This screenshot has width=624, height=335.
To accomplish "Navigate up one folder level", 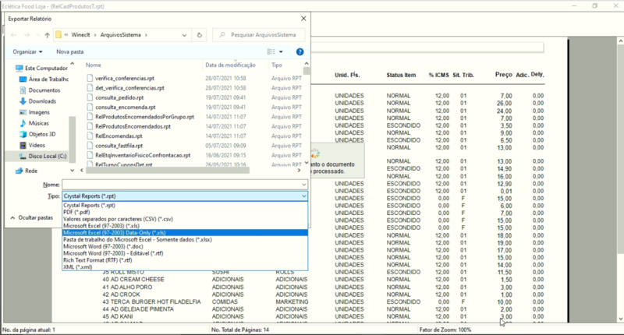I will (47, 35).
